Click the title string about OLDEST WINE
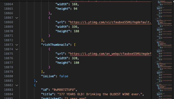The height and width of the screenshot is (99, 174). 100,94
